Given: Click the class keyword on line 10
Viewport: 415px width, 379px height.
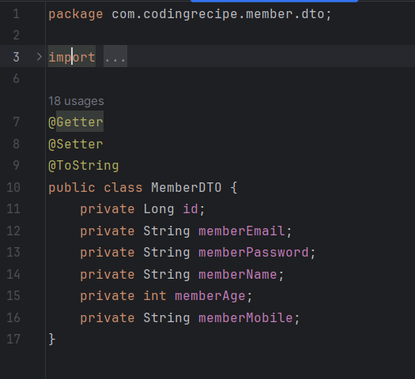Looking at the screenshot, I should pyautogui.click(x=123, y=188).
